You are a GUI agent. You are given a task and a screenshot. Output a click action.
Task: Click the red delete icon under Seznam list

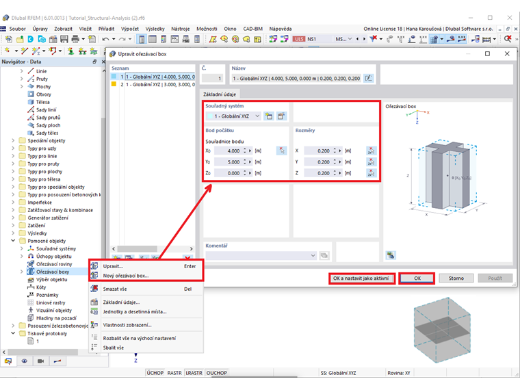click(187, 257)
